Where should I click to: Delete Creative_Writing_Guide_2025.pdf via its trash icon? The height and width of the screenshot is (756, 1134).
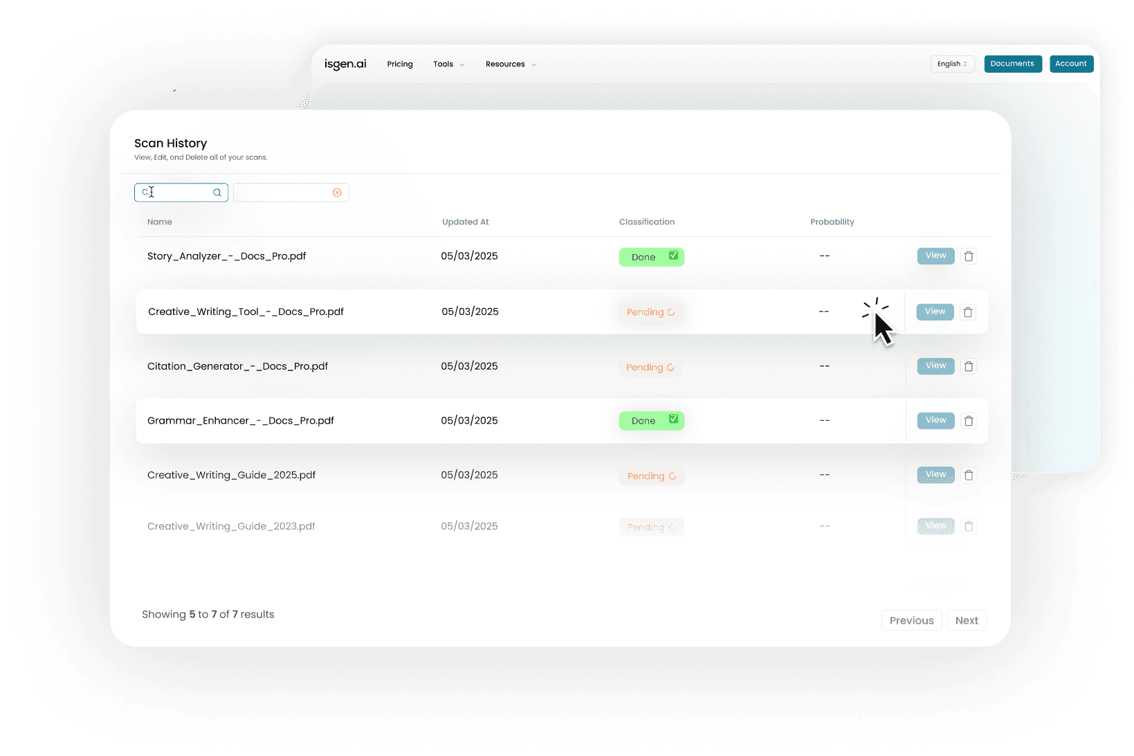[969, 475]
